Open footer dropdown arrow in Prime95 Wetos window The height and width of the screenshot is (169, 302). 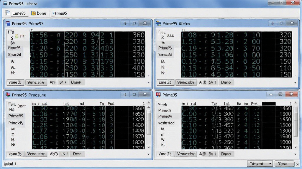[x=295, y=83]
